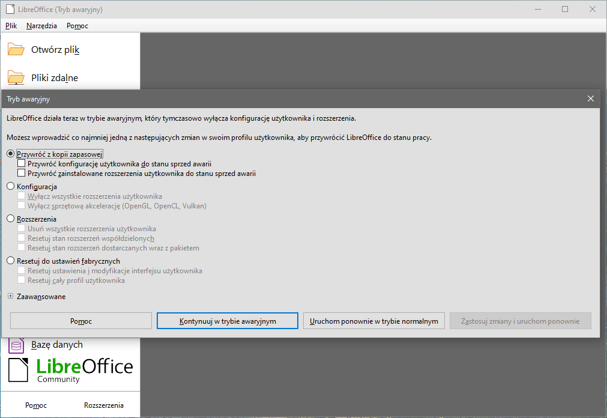607x418 pixels.
Task: Select Resetuj do ustawień fabrycznych radio button
Action: coord(10,261)
